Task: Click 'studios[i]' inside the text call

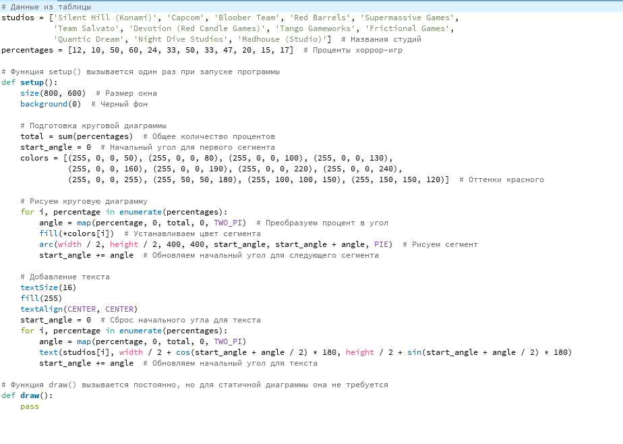Action: click(86, 352)
